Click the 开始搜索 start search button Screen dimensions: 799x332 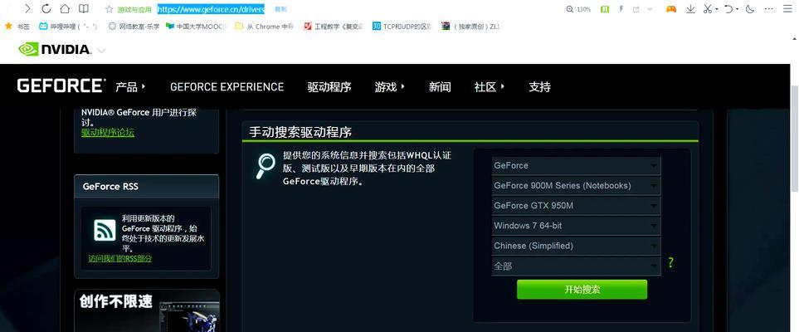coord(582,289)
